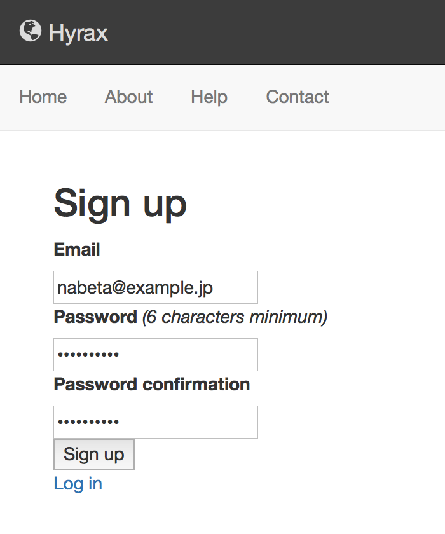Select Help in the navigation bar
The height and width of the screenshot is (534, 445).
pyautogui.click(x=209, y=97)
